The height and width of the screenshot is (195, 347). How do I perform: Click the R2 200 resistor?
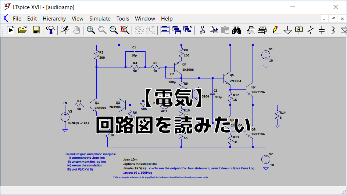(96, 55)
